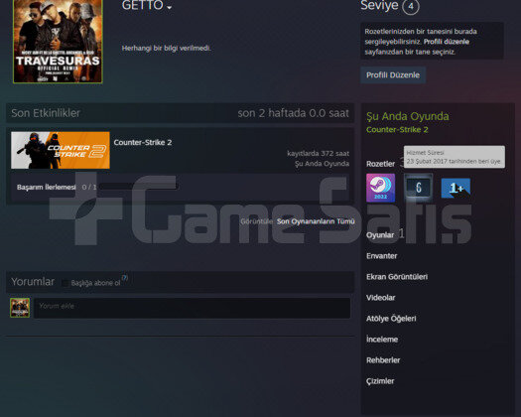This screenshot has height=417, width=521.
Task: Open the TRAVESURAS profile avatar
Action: [x=58, y=41]
